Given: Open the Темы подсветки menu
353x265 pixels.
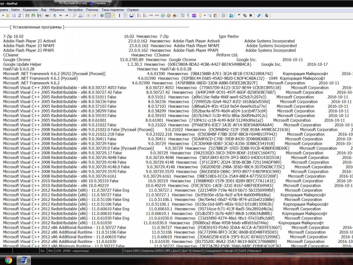Looking at the screenshot, I should (x=113, y=10).
